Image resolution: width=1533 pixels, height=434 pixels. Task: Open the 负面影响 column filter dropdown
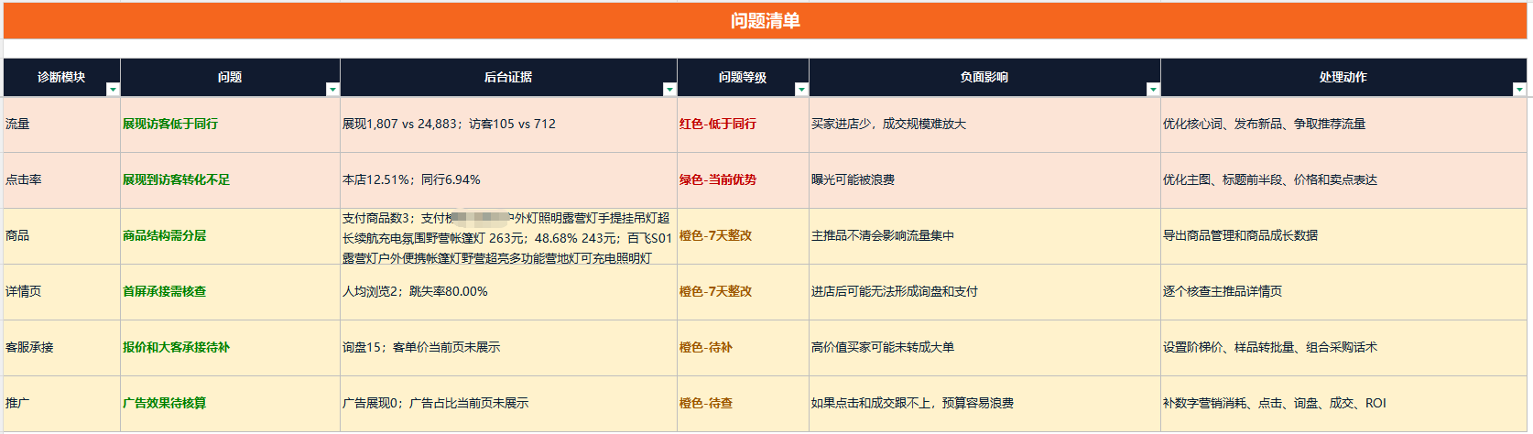1153,90
